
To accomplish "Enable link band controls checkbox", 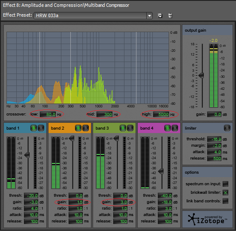I will coord(225,201).
